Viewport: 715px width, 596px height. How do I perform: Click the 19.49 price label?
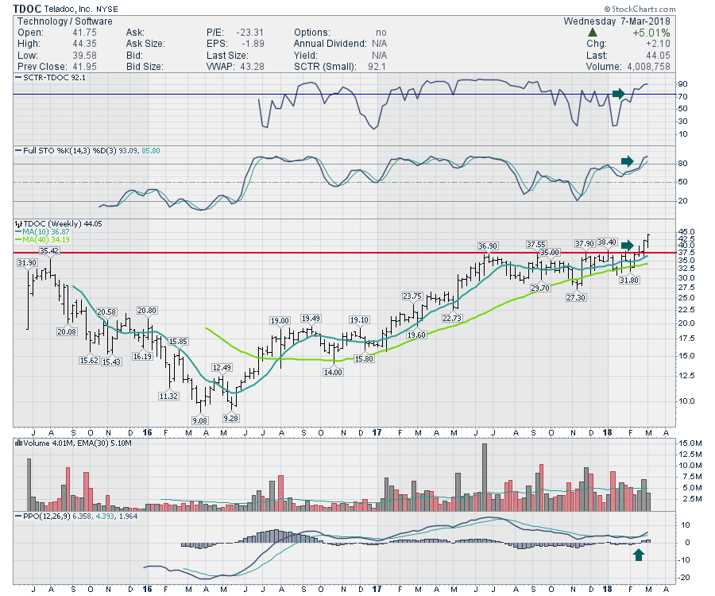(311, 319)
